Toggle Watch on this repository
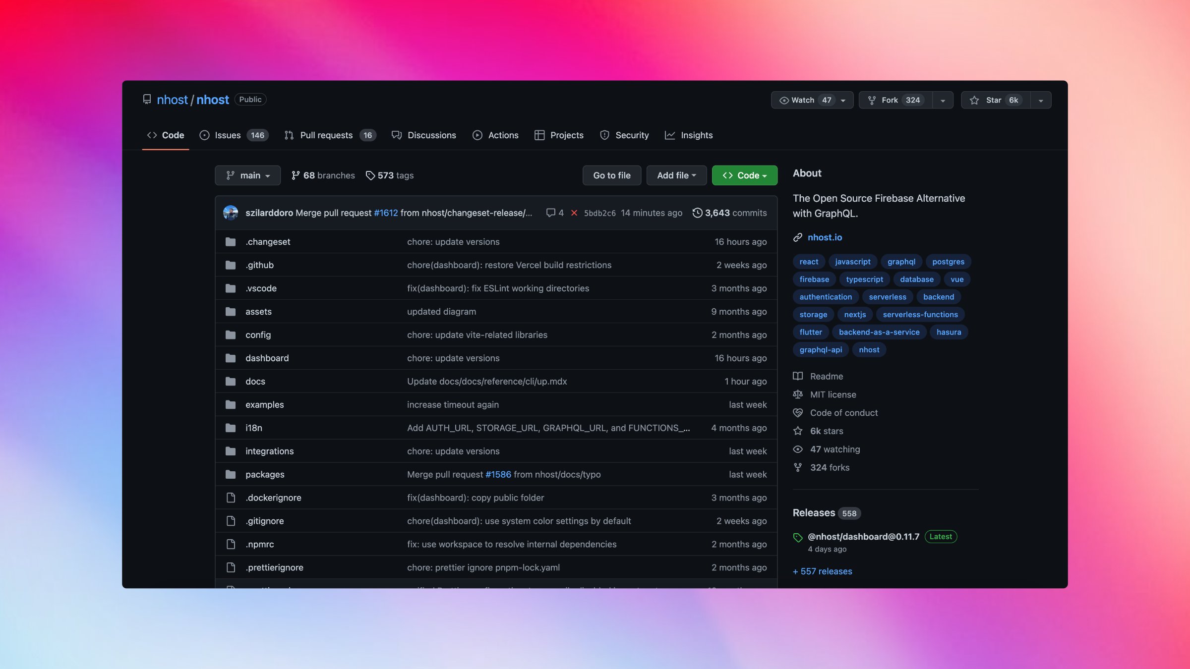 pyautogui.click(x=804, y=100)
